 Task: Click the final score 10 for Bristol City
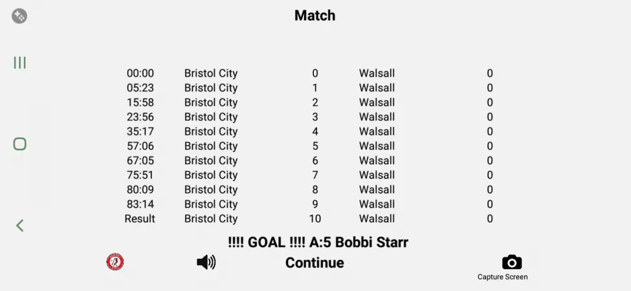pyautogui.click(x=315, y=219)
